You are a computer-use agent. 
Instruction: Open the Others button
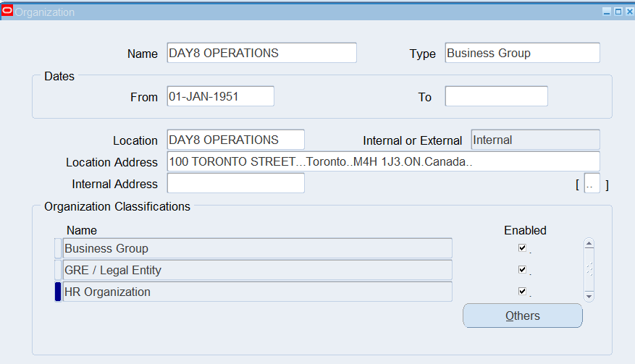[523, 316]
